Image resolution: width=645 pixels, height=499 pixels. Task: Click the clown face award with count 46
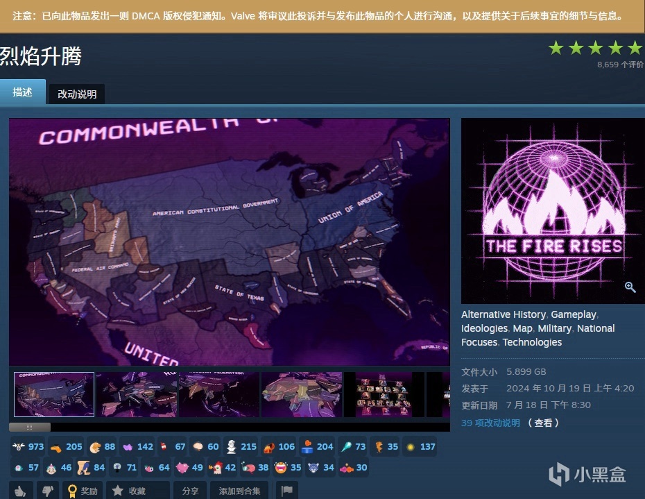coord(58,468)
